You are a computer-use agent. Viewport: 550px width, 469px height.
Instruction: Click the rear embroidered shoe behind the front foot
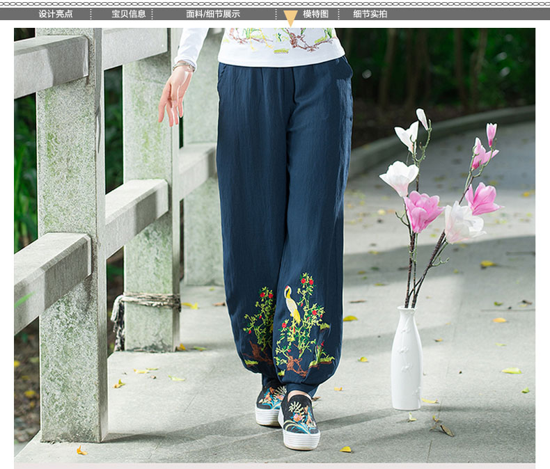pyautogui.click(x=269, y=405)
